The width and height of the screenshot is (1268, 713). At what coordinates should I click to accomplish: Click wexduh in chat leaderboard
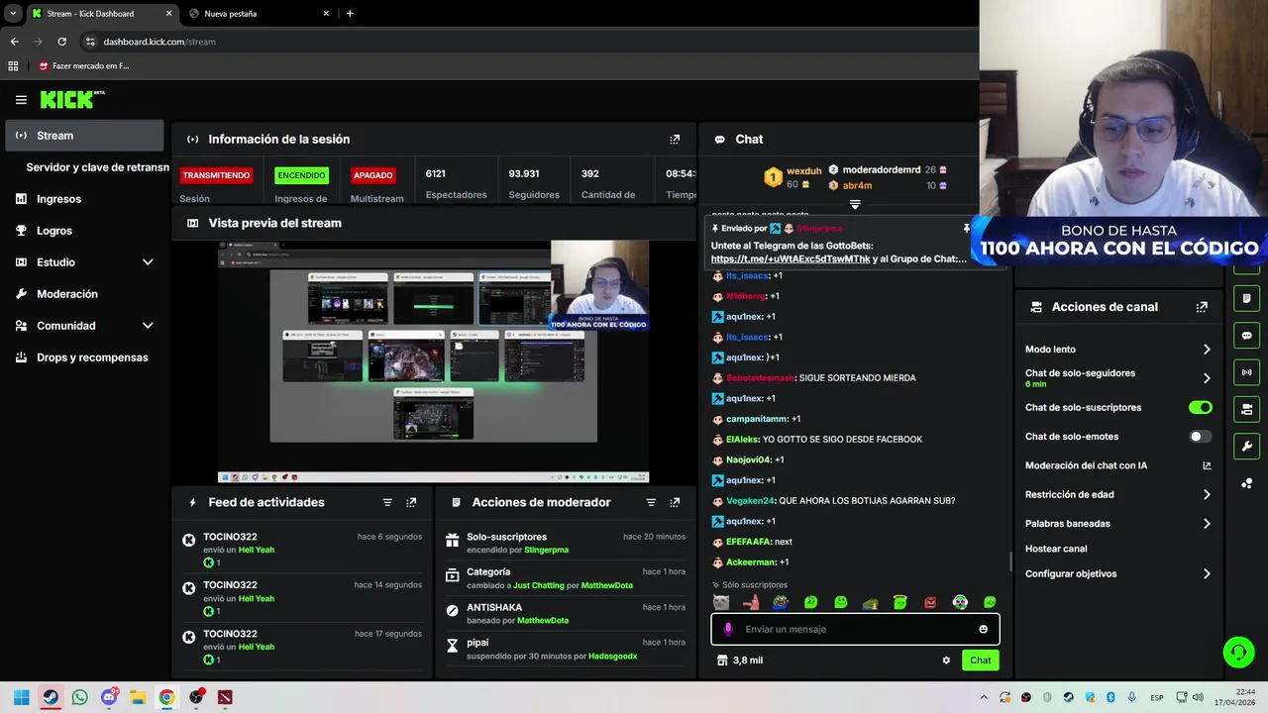click(804, 171)
